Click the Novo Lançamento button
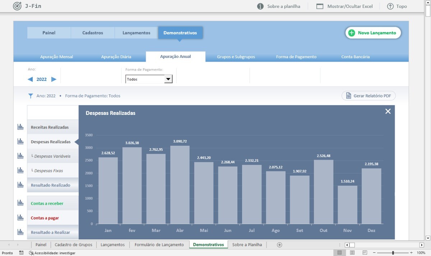431x256 pixels. [x=373, y=33]
